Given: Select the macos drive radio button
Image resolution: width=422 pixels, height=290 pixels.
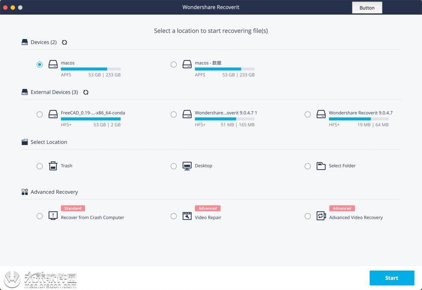Looking at the screenshot, I should tap(40, 64).
